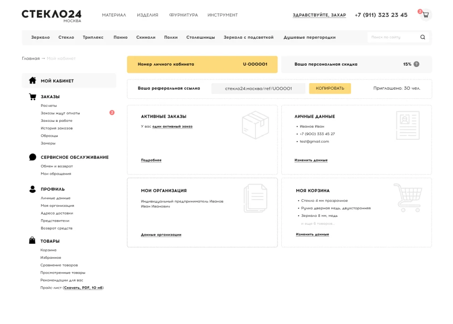
Task: Click the discount help question mark icon
Action: pos(416,64)
